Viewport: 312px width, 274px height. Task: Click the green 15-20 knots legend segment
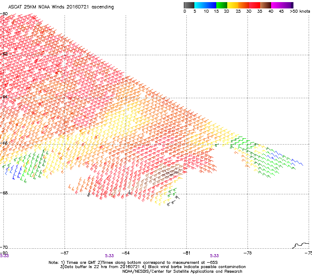click(x=222, y=5)
